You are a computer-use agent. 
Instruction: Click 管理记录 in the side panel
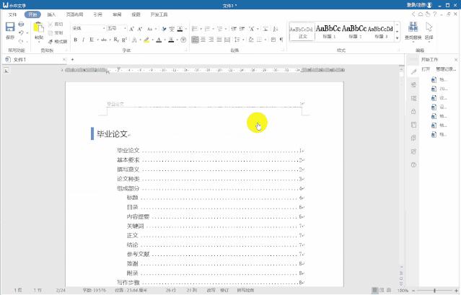click(x=446, y=69)
